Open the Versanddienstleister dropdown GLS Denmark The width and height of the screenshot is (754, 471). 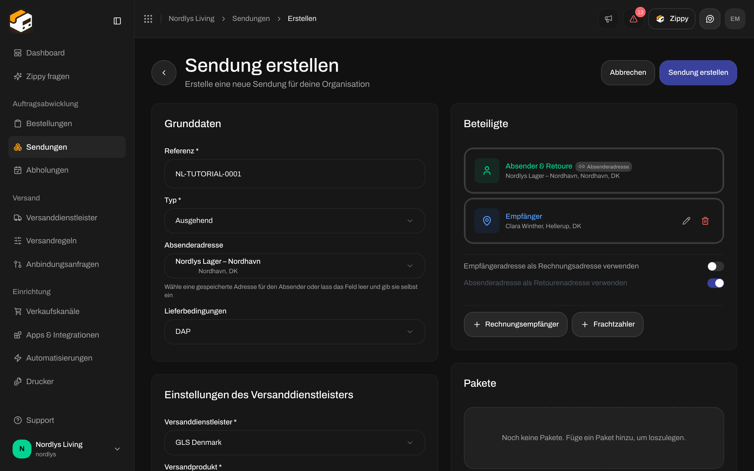(x=295, y=443)
